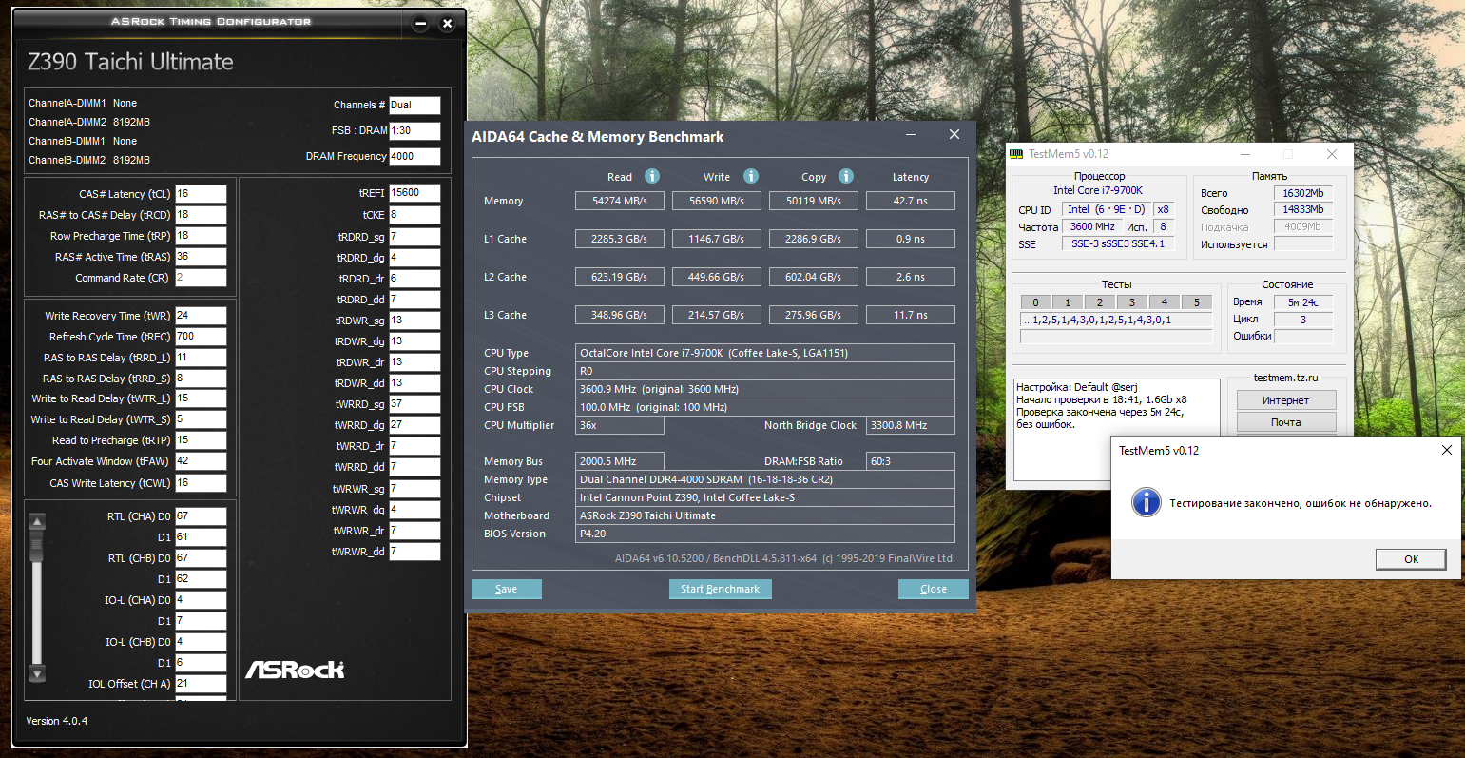The width and height of the screenshot is (1465, 758).
Task: Select test column 3 in TestMem5 Тесты
Action: [1132, 302]
